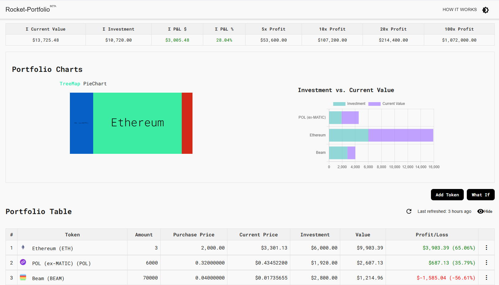The height and width of the screenshot is (285, 499).
Task: Click the total P&L $3,005.48
Action: coord(177,40)
